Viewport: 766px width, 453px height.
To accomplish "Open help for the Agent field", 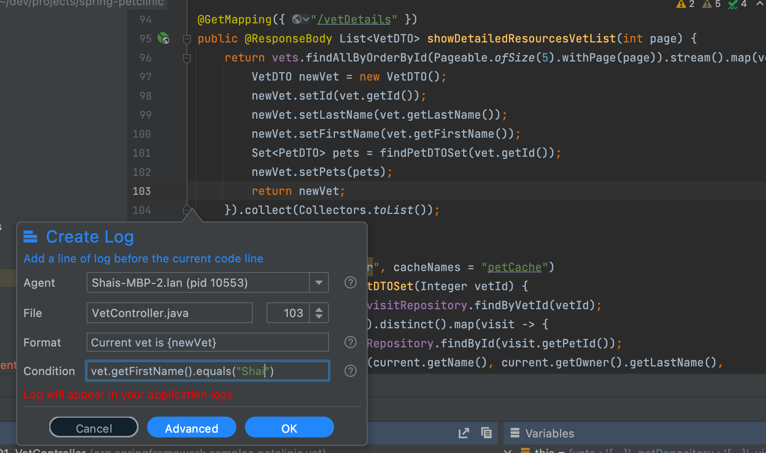I will point(350,283).
